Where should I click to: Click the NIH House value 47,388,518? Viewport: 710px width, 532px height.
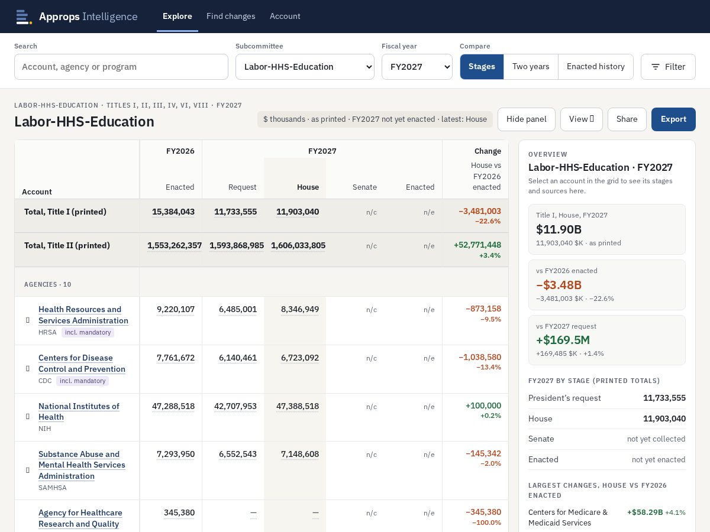coord(298,406)
